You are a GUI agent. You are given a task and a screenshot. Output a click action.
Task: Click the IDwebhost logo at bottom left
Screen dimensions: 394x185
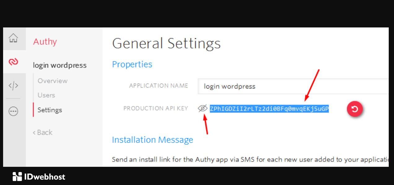click(38, 176)
